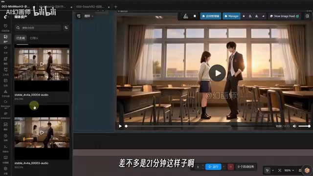Click the video playback progress bar
The height and width of the screenshot is (176, 313).
(x=200, y=126)
